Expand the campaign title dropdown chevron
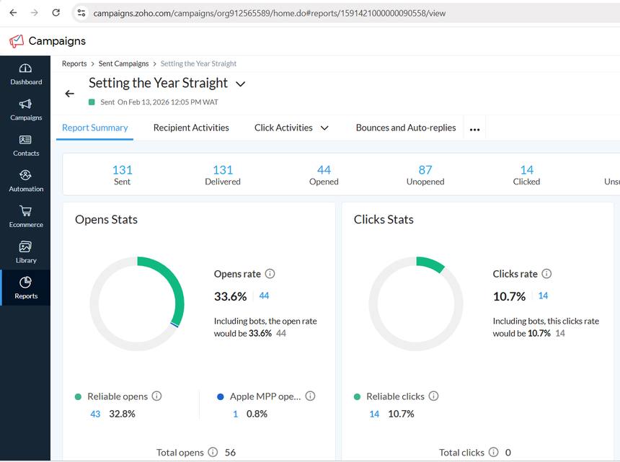The width and height of the screenshot is (620, 462). pos(241,84)
